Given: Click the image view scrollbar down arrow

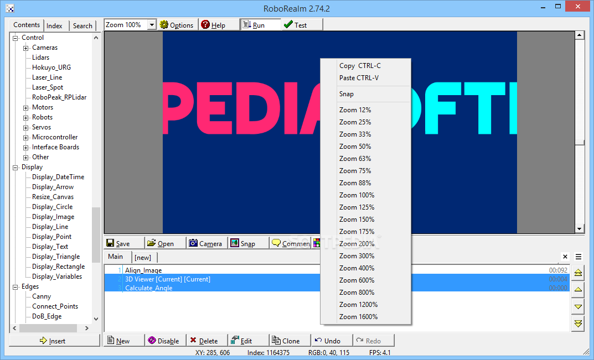Looking at the screenshot, I should pos(579,228).
